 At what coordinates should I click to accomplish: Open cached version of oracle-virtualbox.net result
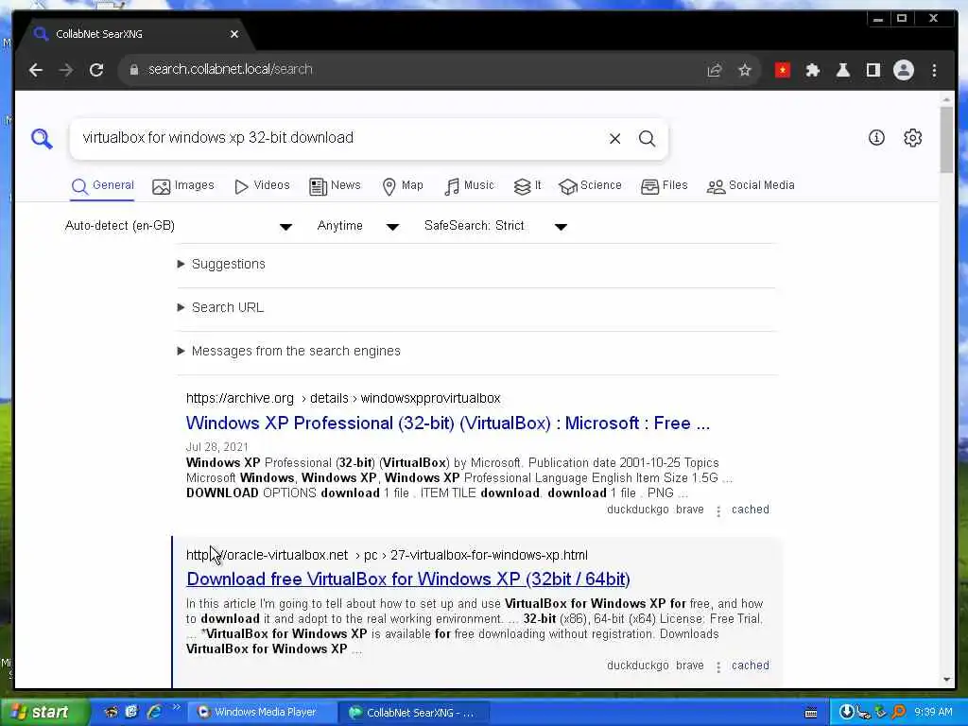pyautogui.click(x=750, y=666)
